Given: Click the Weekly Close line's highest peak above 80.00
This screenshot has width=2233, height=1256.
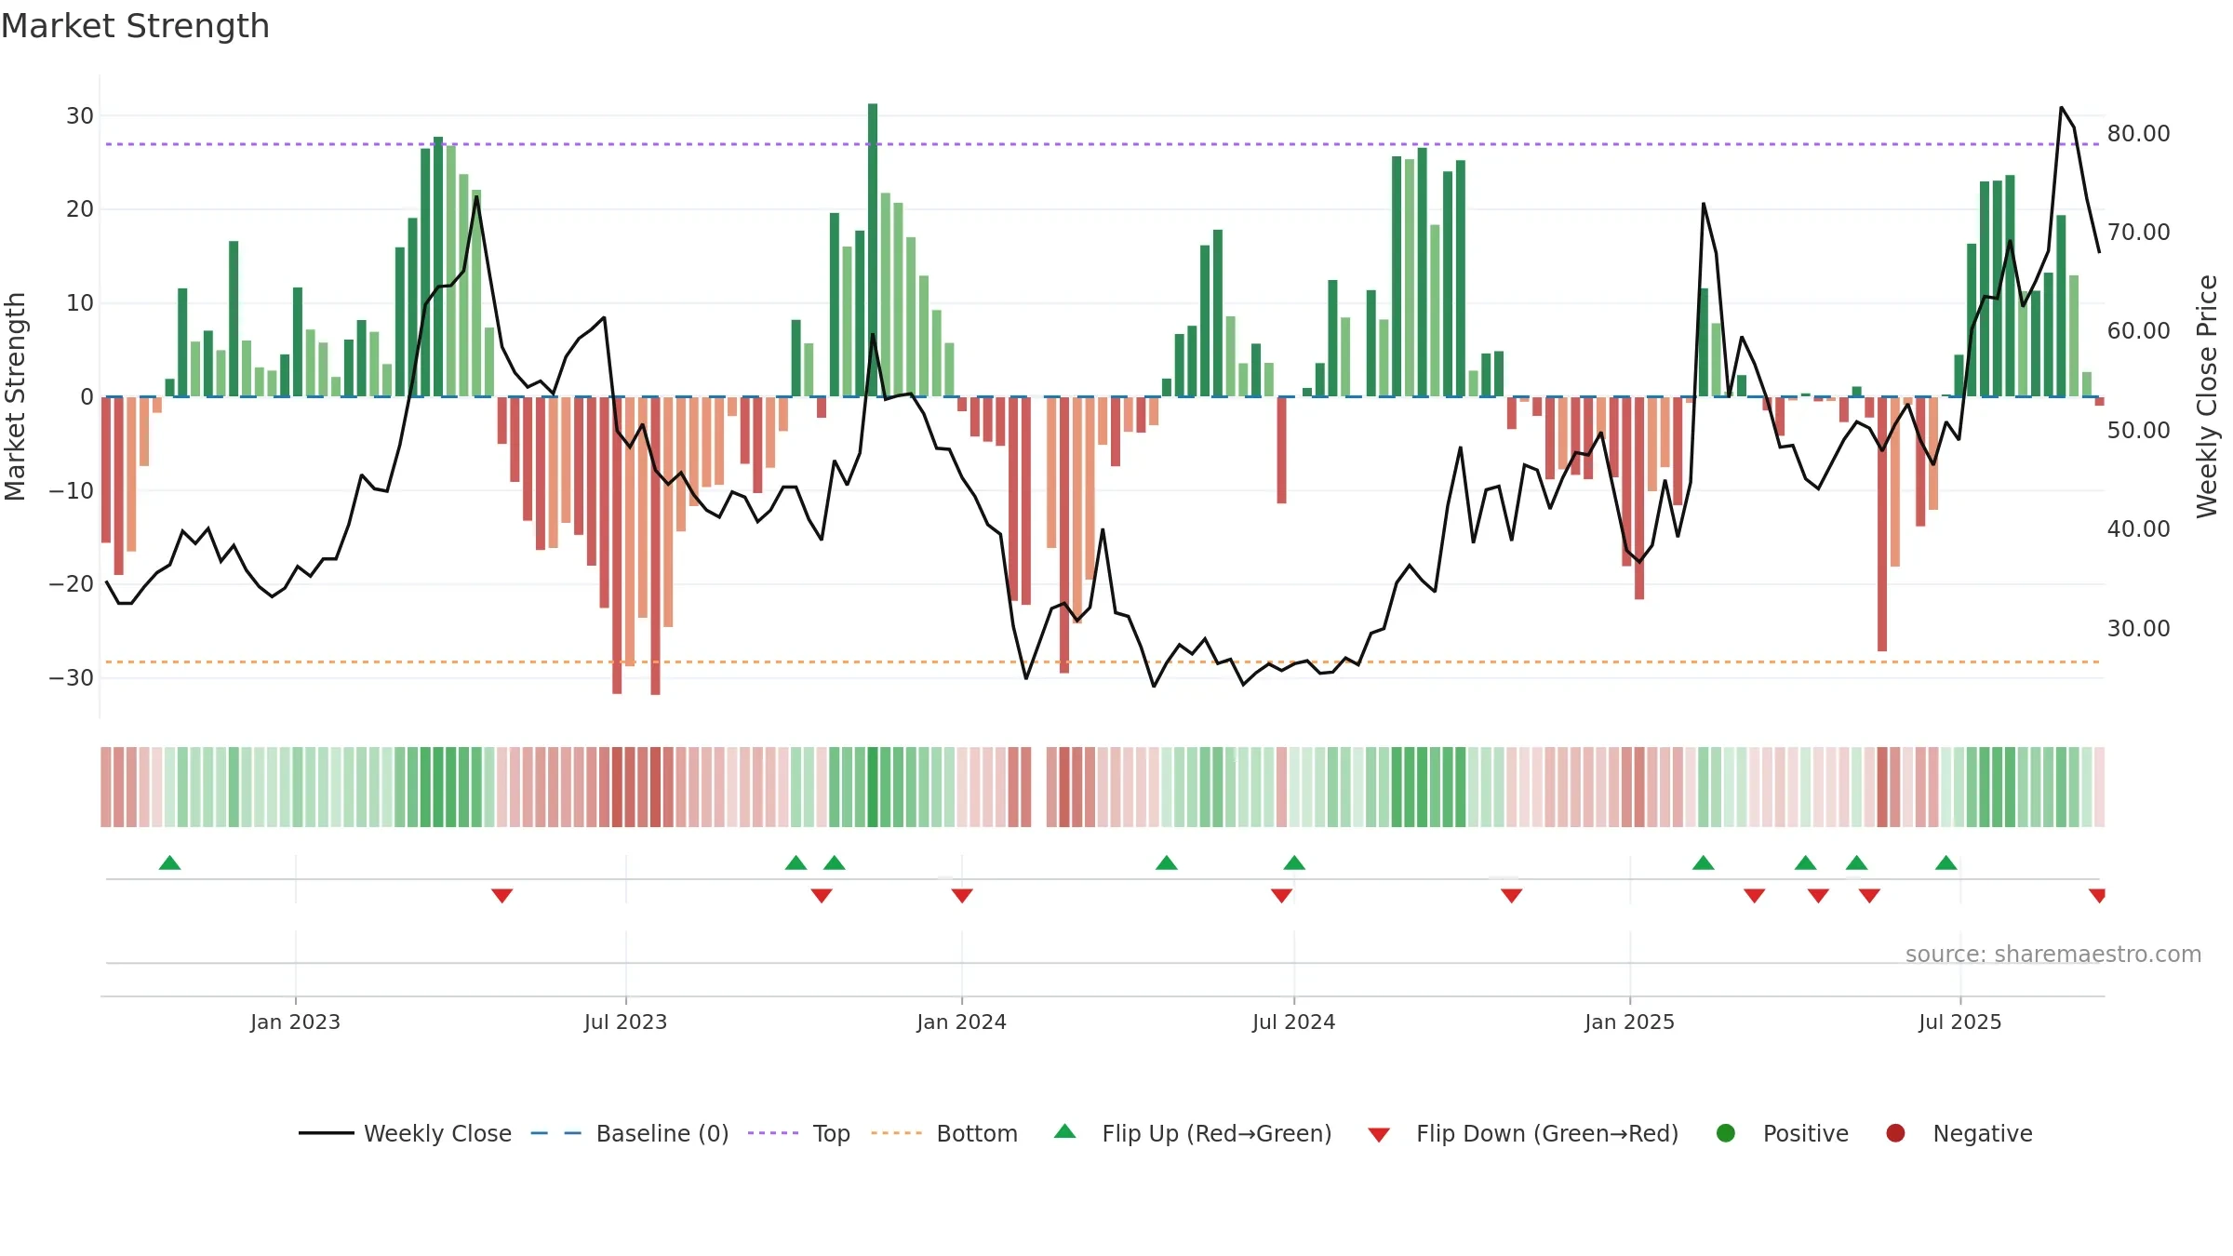Looking at the screenshot, I should click(x=2062, y=108).
